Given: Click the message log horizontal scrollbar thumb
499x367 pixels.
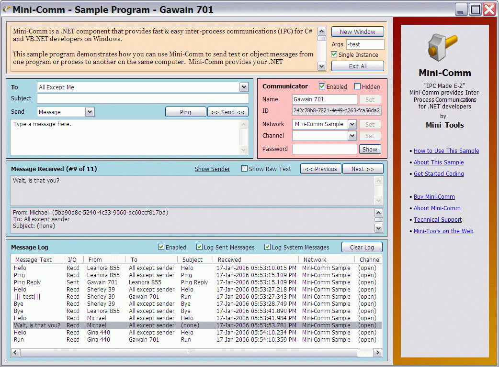Looking at the screenshot, I should [189, 352].
